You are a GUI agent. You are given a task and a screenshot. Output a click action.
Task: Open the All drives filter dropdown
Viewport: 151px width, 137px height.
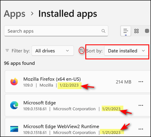tap(53, 51)
